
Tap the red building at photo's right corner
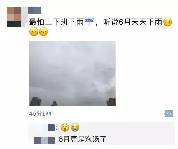[x=111, y=102]
